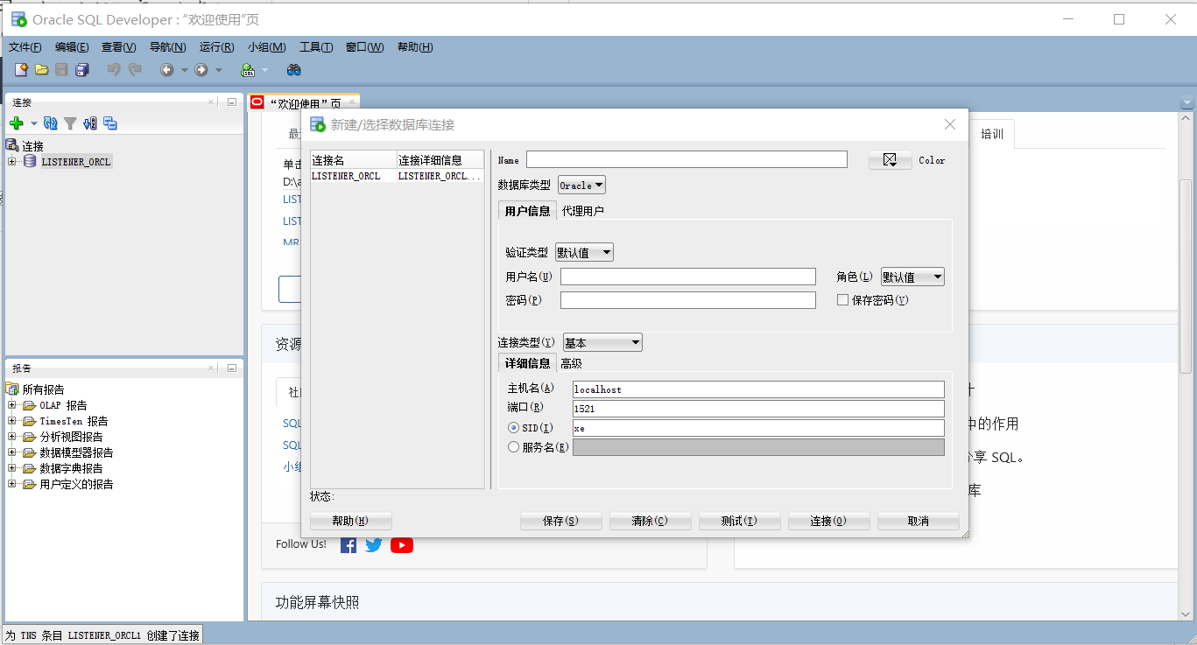Click the Facebook icon next to Follow Us

349,544
